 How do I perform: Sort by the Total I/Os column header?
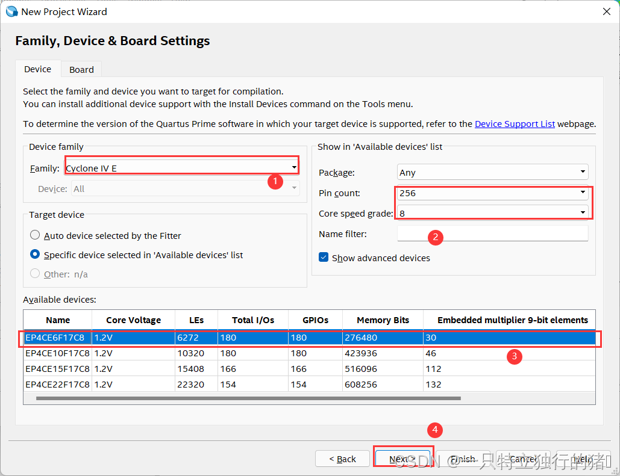(253, 320)
